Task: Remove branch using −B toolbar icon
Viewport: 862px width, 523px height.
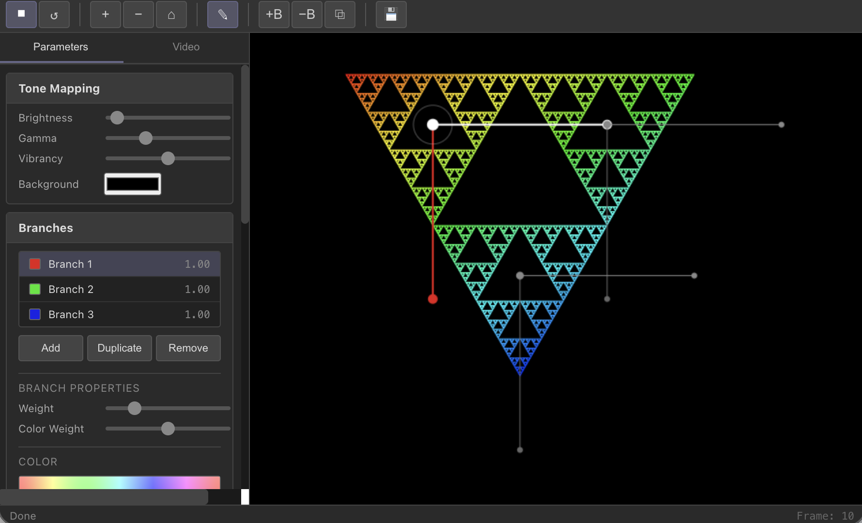Action: pyautogui.click(x=307, y=15)
